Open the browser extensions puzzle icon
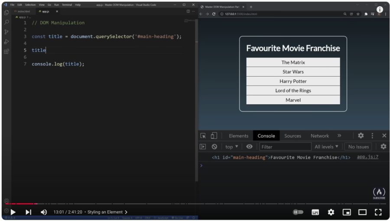Viewport: 390px width, 221px height. point(366,14)
